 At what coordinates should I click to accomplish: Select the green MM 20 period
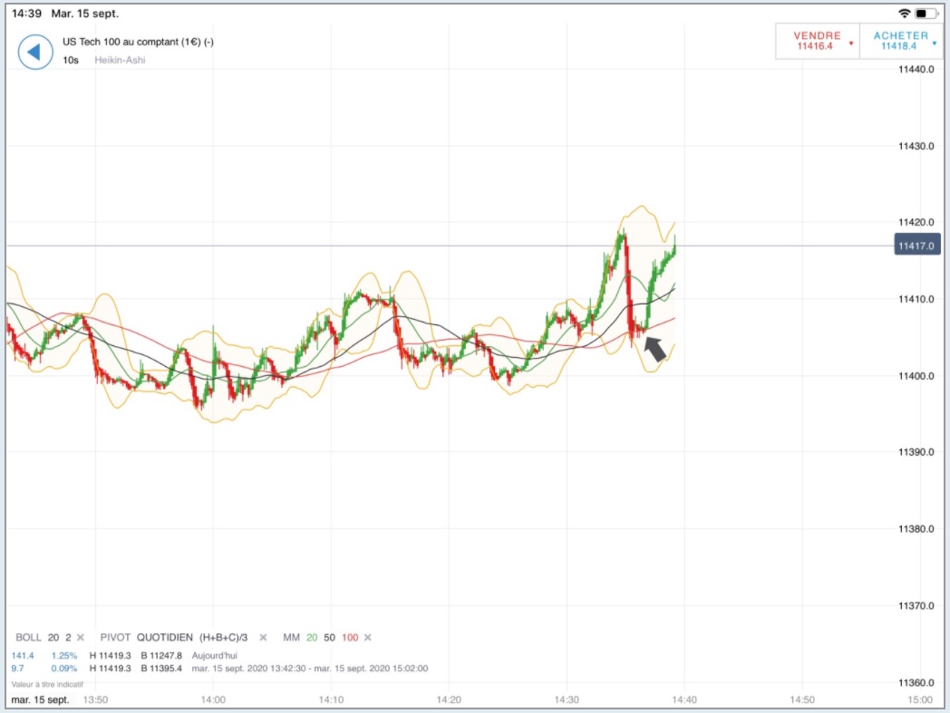(312, 637)
